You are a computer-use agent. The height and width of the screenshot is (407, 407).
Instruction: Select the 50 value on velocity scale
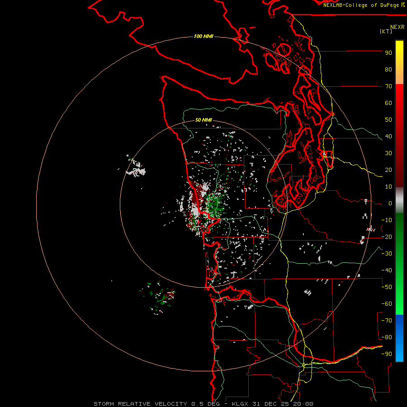pyautogui.click(x=388, y=120)
